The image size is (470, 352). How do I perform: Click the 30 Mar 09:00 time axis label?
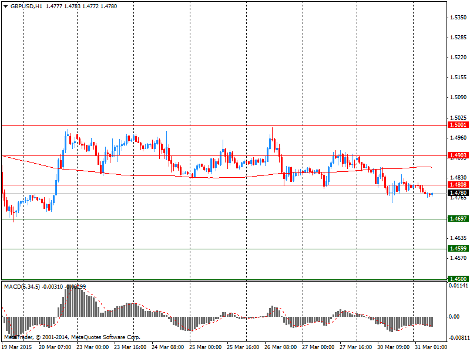pyautogui.click(x=393, y=347)
